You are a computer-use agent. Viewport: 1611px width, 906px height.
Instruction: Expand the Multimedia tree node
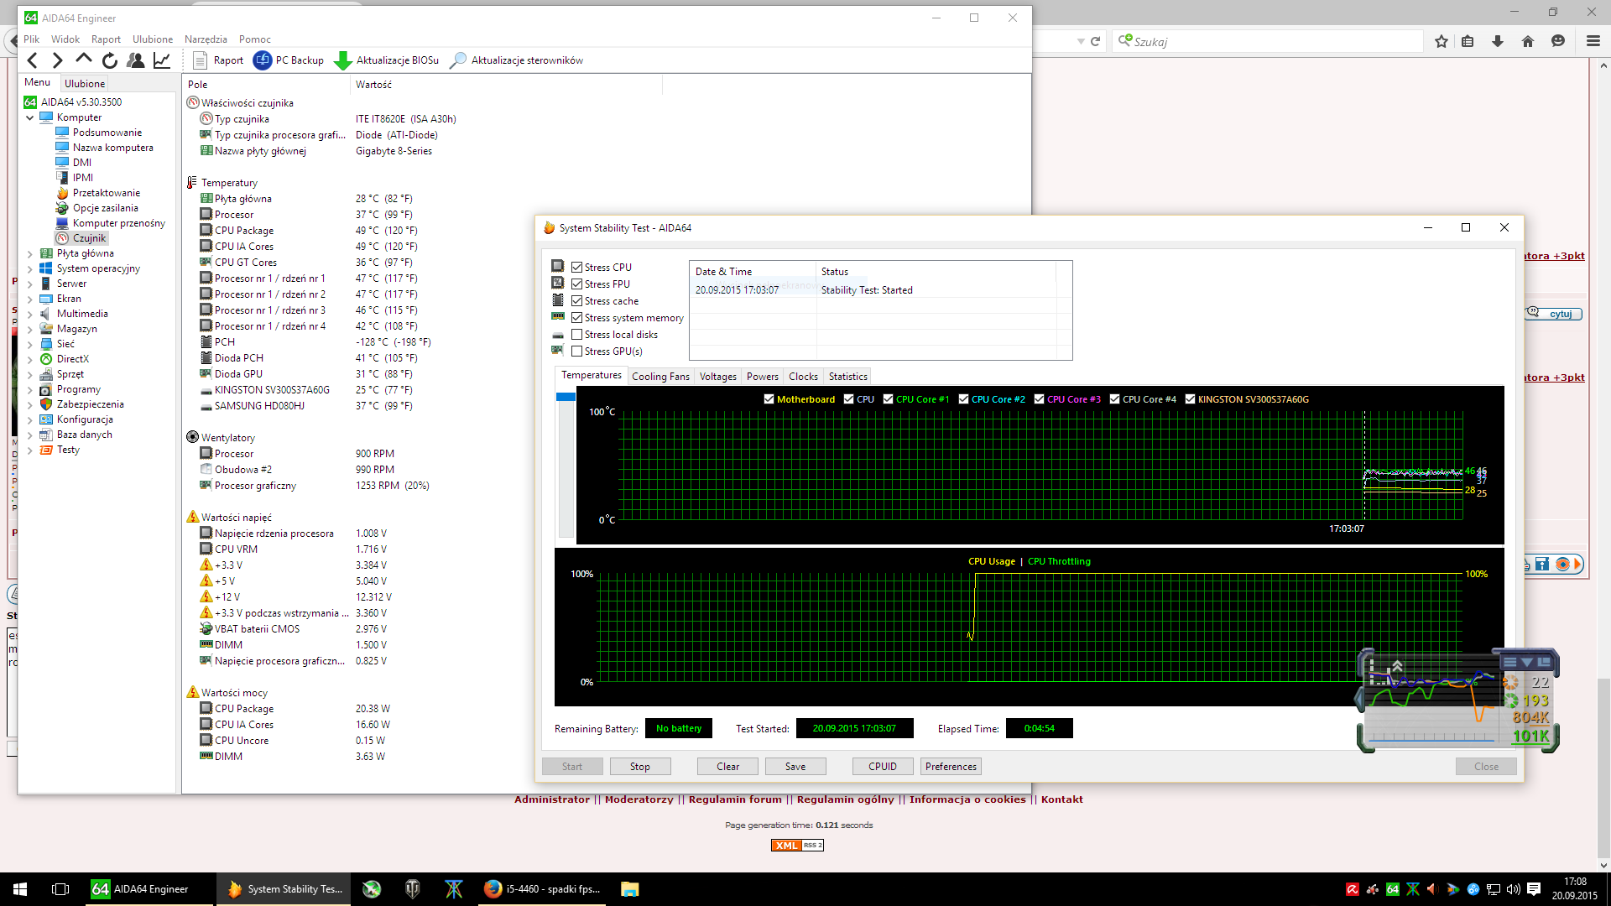click(x=30, y=314)
